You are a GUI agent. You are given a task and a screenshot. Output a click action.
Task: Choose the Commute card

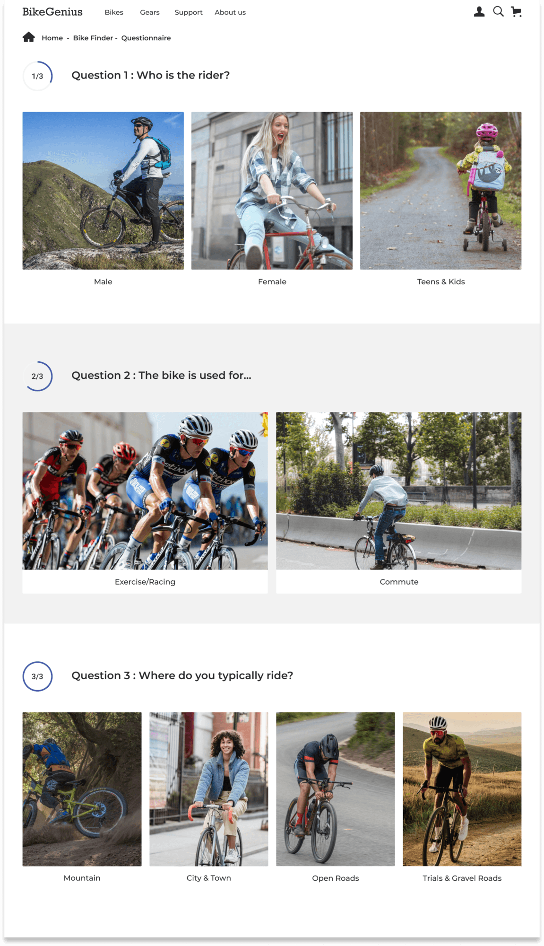pyautogui.click(x=399, y=502)
